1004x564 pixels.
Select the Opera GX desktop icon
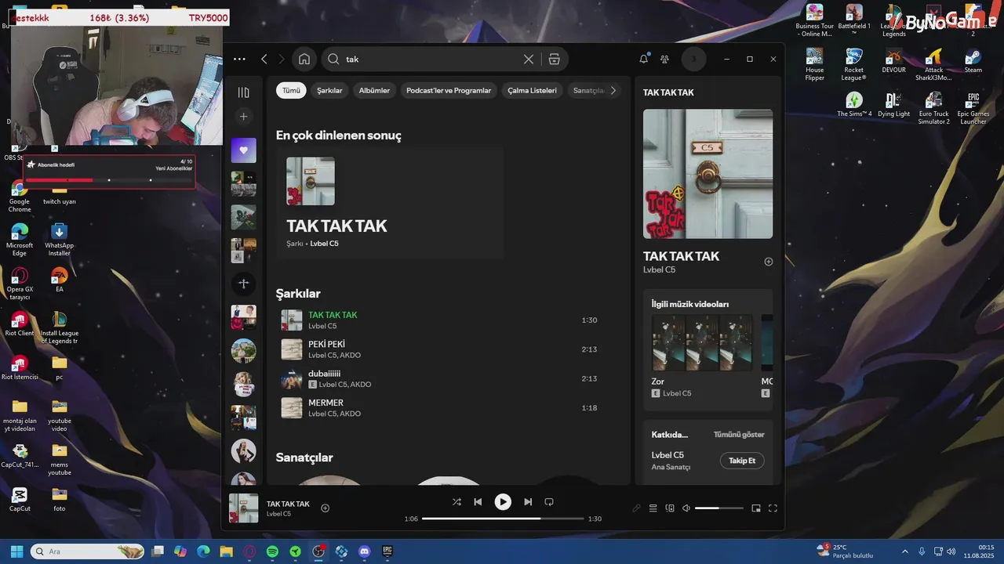coord(20,284)
